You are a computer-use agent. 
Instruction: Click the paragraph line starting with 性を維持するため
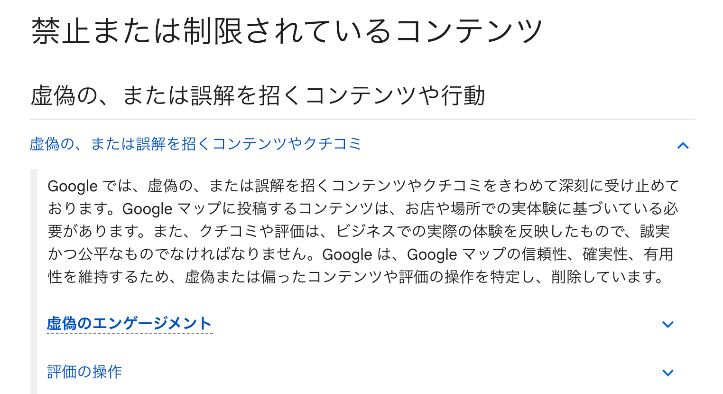[356, 277]
